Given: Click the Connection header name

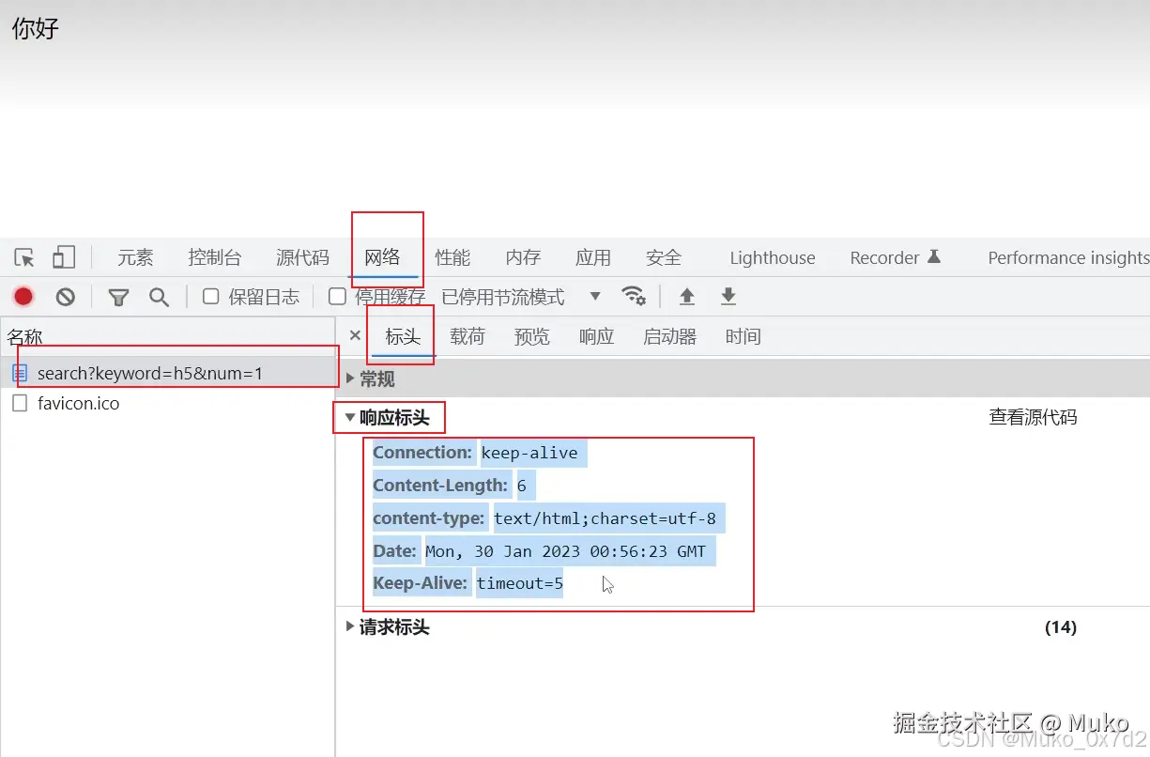Looking at the screenshot, I should tap(422, 453).
